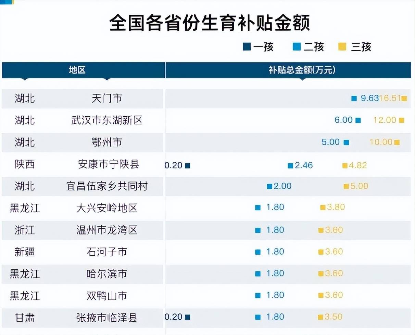Click the blue marker beside 9.63

point(354,99)
